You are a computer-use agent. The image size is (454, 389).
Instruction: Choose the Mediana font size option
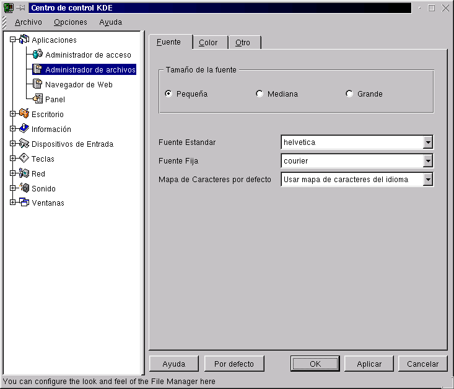[x=260, y=94]
